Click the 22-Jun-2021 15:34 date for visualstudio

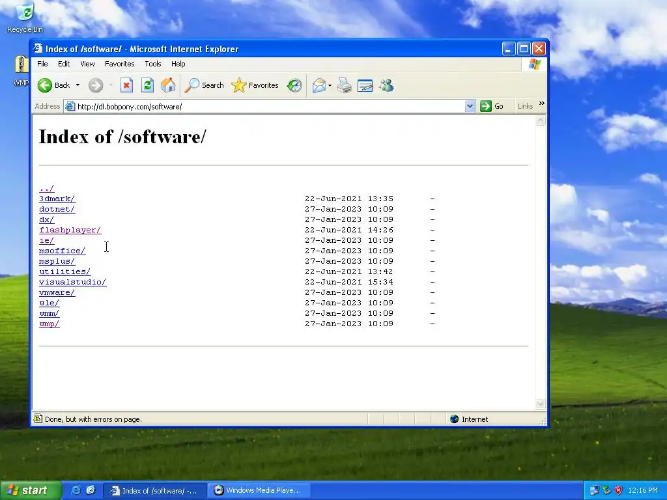click(x=349, y=282)
